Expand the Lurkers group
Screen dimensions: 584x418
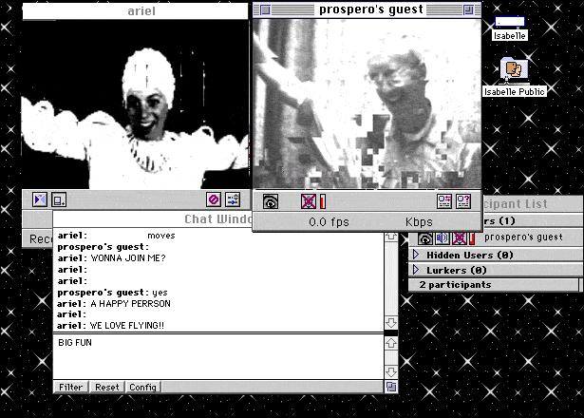point(416,270)
